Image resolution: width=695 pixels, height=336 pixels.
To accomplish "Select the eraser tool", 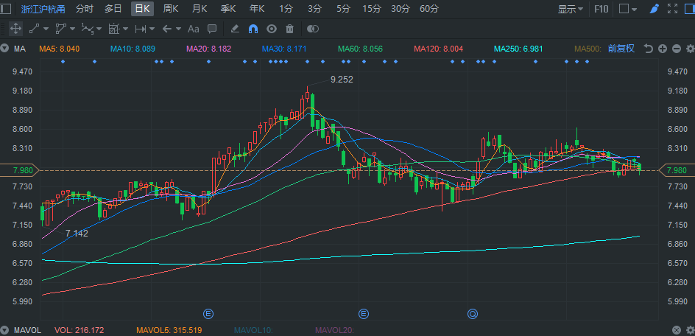I will [235, 29].
